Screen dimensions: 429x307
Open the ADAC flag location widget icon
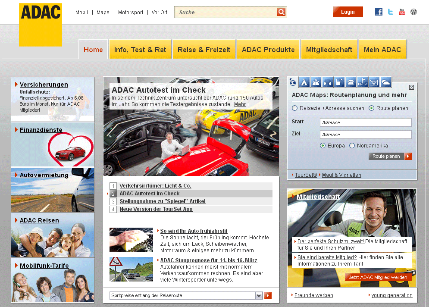coord(362,82)
